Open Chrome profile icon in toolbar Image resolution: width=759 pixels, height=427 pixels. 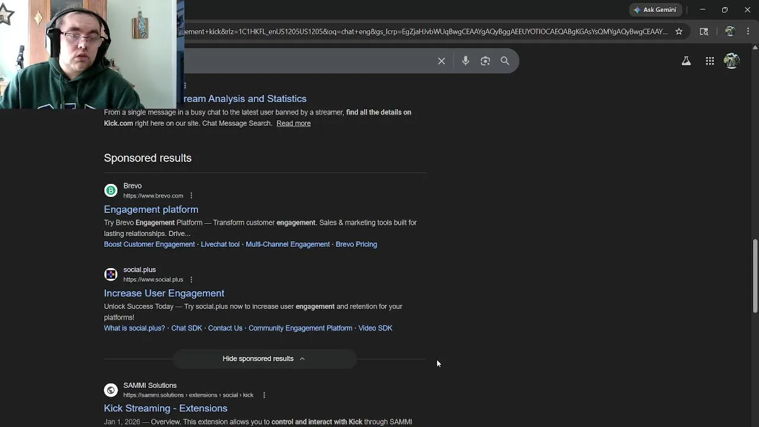coord(730,31)
